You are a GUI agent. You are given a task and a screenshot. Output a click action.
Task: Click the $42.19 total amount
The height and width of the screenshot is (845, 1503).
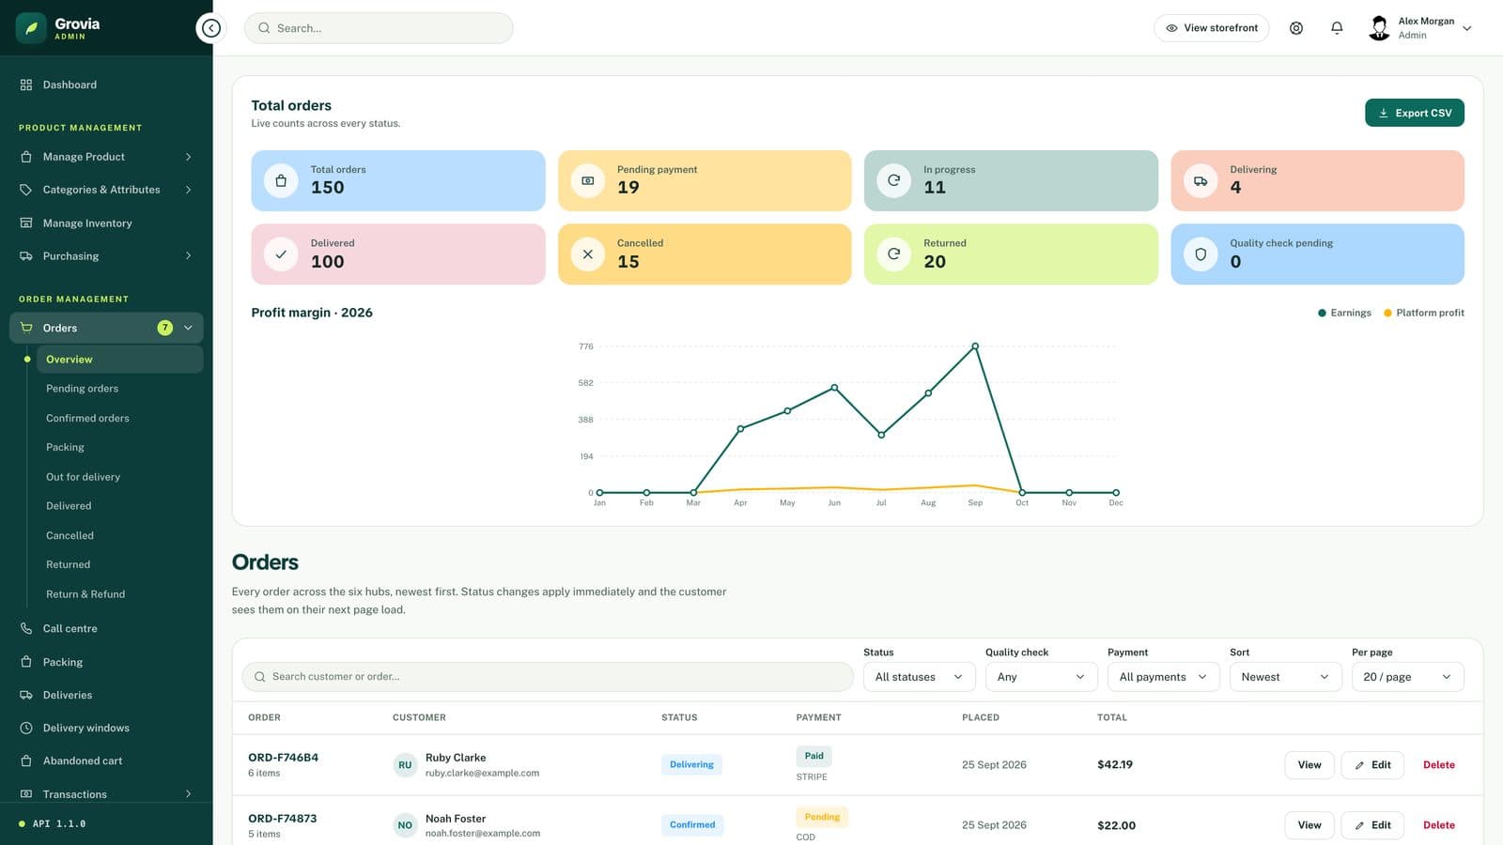1115,764
